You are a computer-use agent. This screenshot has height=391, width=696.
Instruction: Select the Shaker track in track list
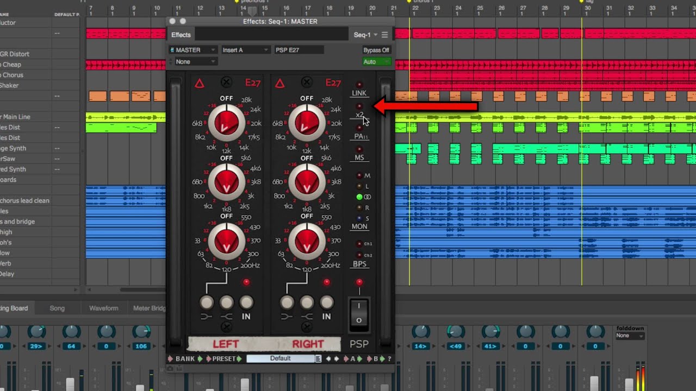pyautogui.click(x=10, y=85)
